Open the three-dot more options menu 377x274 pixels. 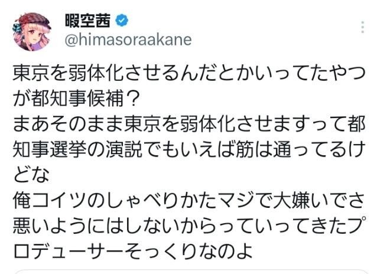362,27
